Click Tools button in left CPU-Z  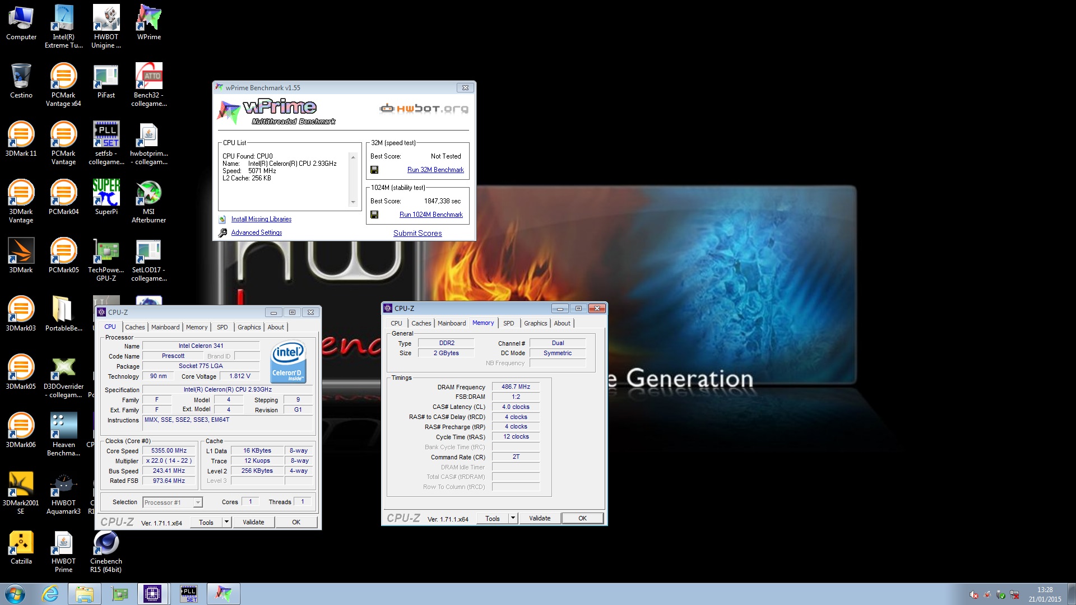[206, 522]
